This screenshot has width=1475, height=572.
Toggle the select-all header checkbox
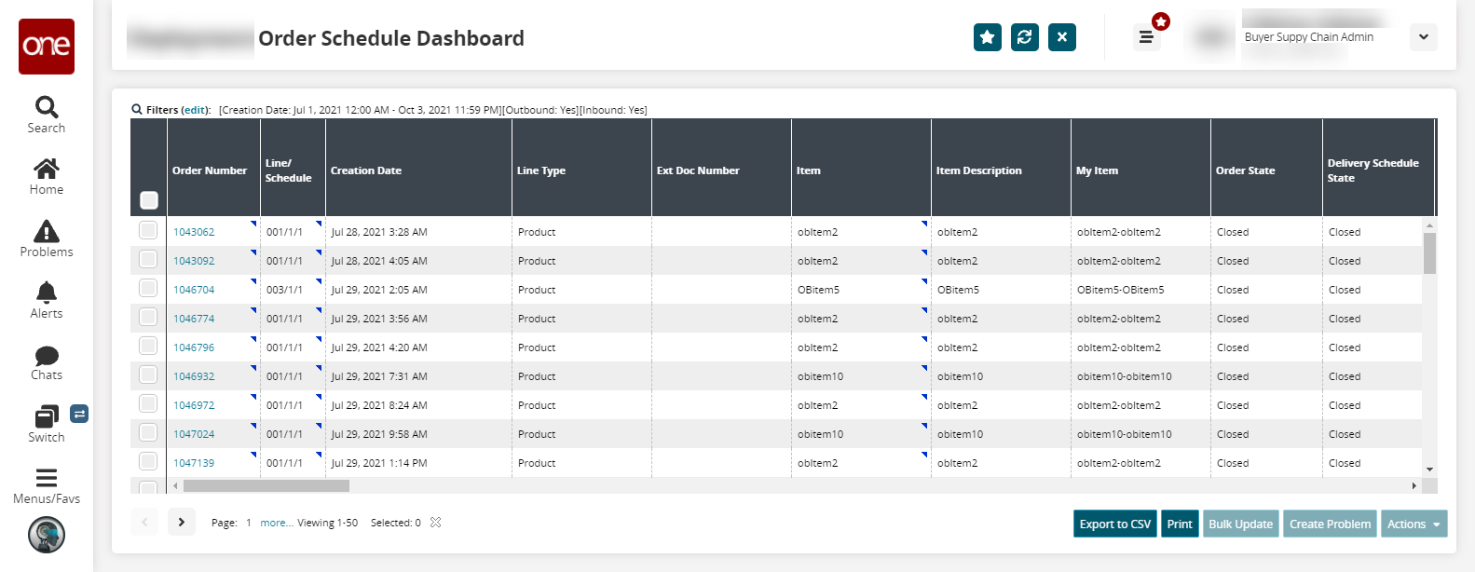(149, 199)
